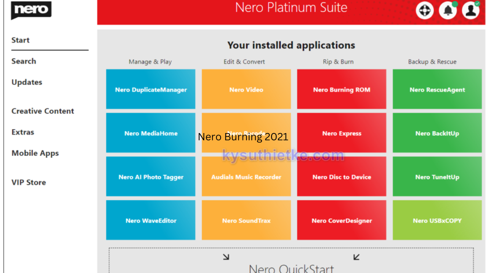
Task: Collapse QuickStart using the left diagonal arrow
Action: pyautogui.click(x=226, y=257)
